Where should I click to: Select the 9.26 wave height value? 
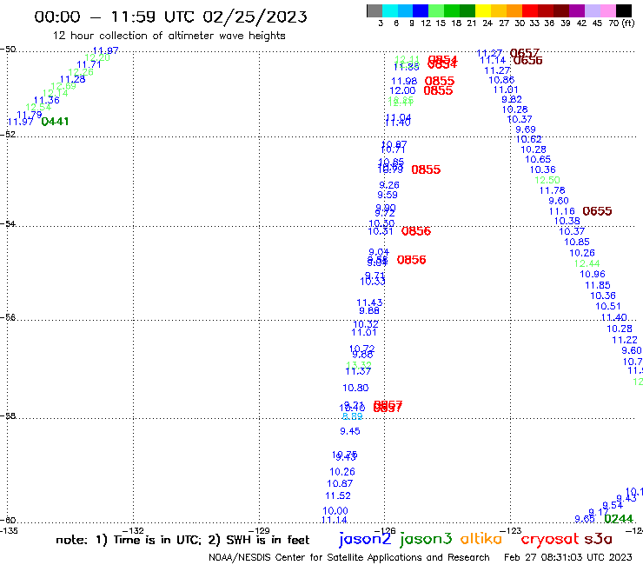click(x=388, y=185)
